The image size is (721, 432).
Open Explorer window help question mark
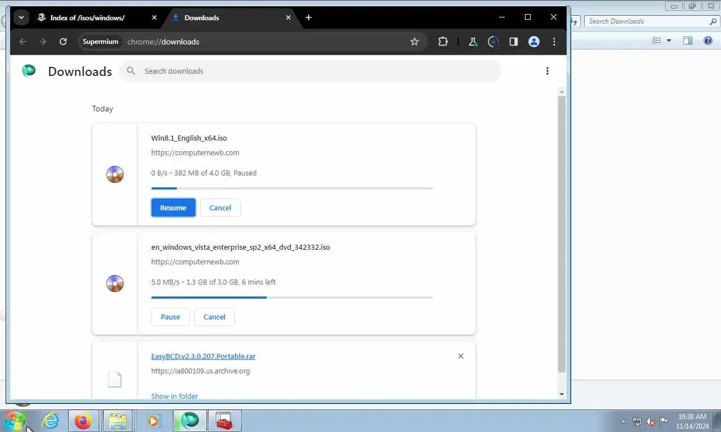click(708, 40)
